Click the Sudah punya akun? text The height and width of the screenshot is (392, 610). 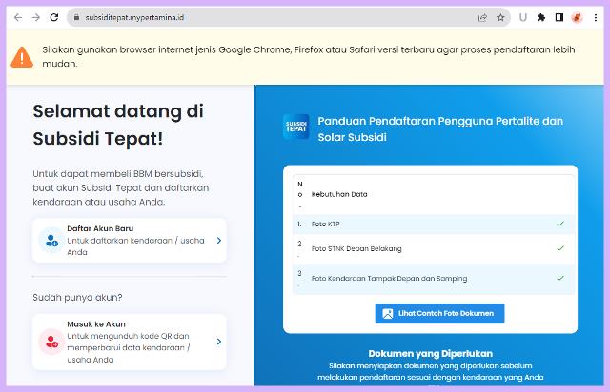77,298
